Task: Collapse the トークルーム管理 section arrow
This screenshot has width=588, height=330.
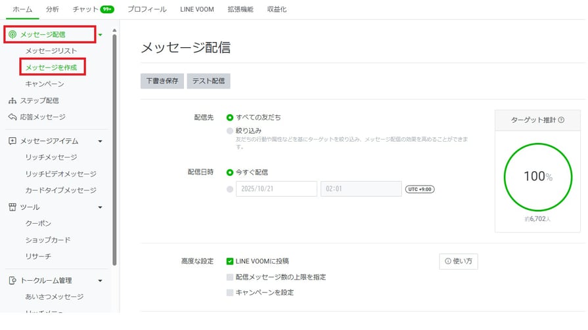Action: (100, 281)
